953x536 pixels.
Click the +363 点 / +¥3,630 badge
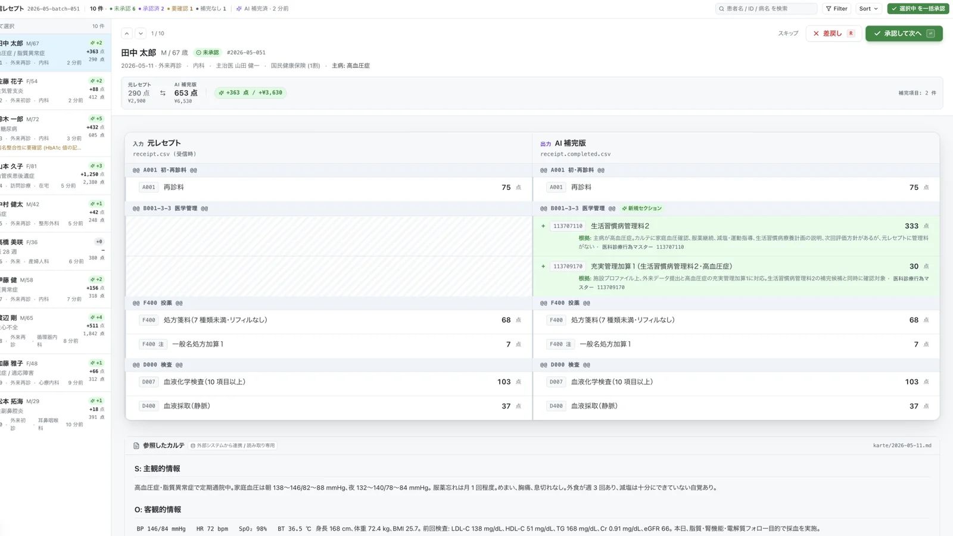click(250, 93)
